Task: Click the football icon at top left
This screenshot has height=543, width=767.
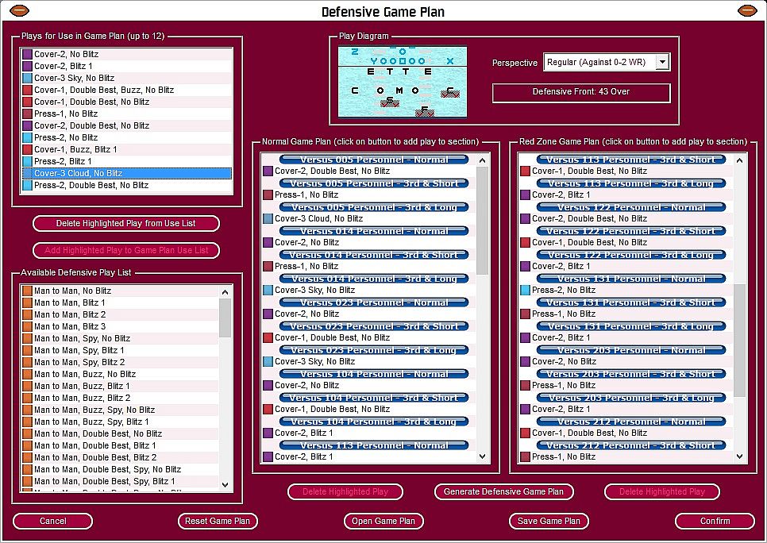Action: click(19, 10)
